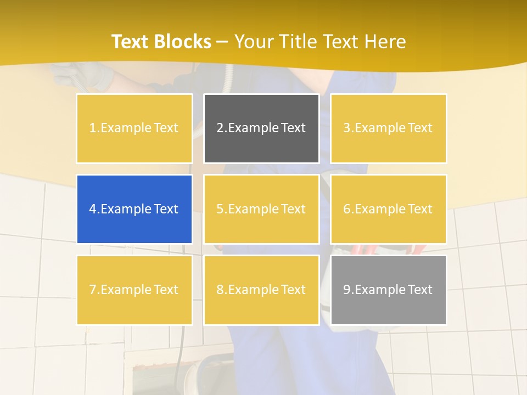Click the bold "Text Blocks" title words
This screenshot has height=395, width=527.
(161, 42)
